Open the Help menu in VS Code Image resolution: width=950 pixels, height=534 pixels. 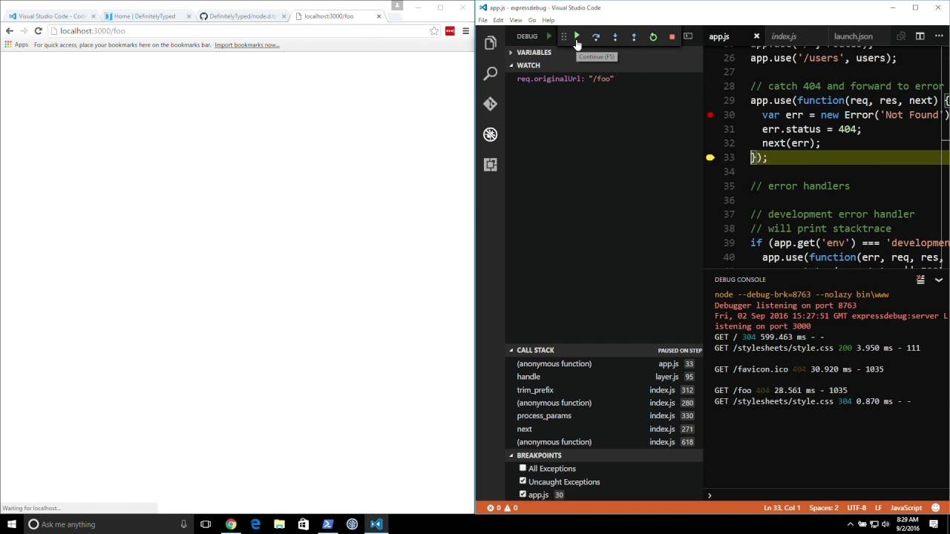click(548, 20)
